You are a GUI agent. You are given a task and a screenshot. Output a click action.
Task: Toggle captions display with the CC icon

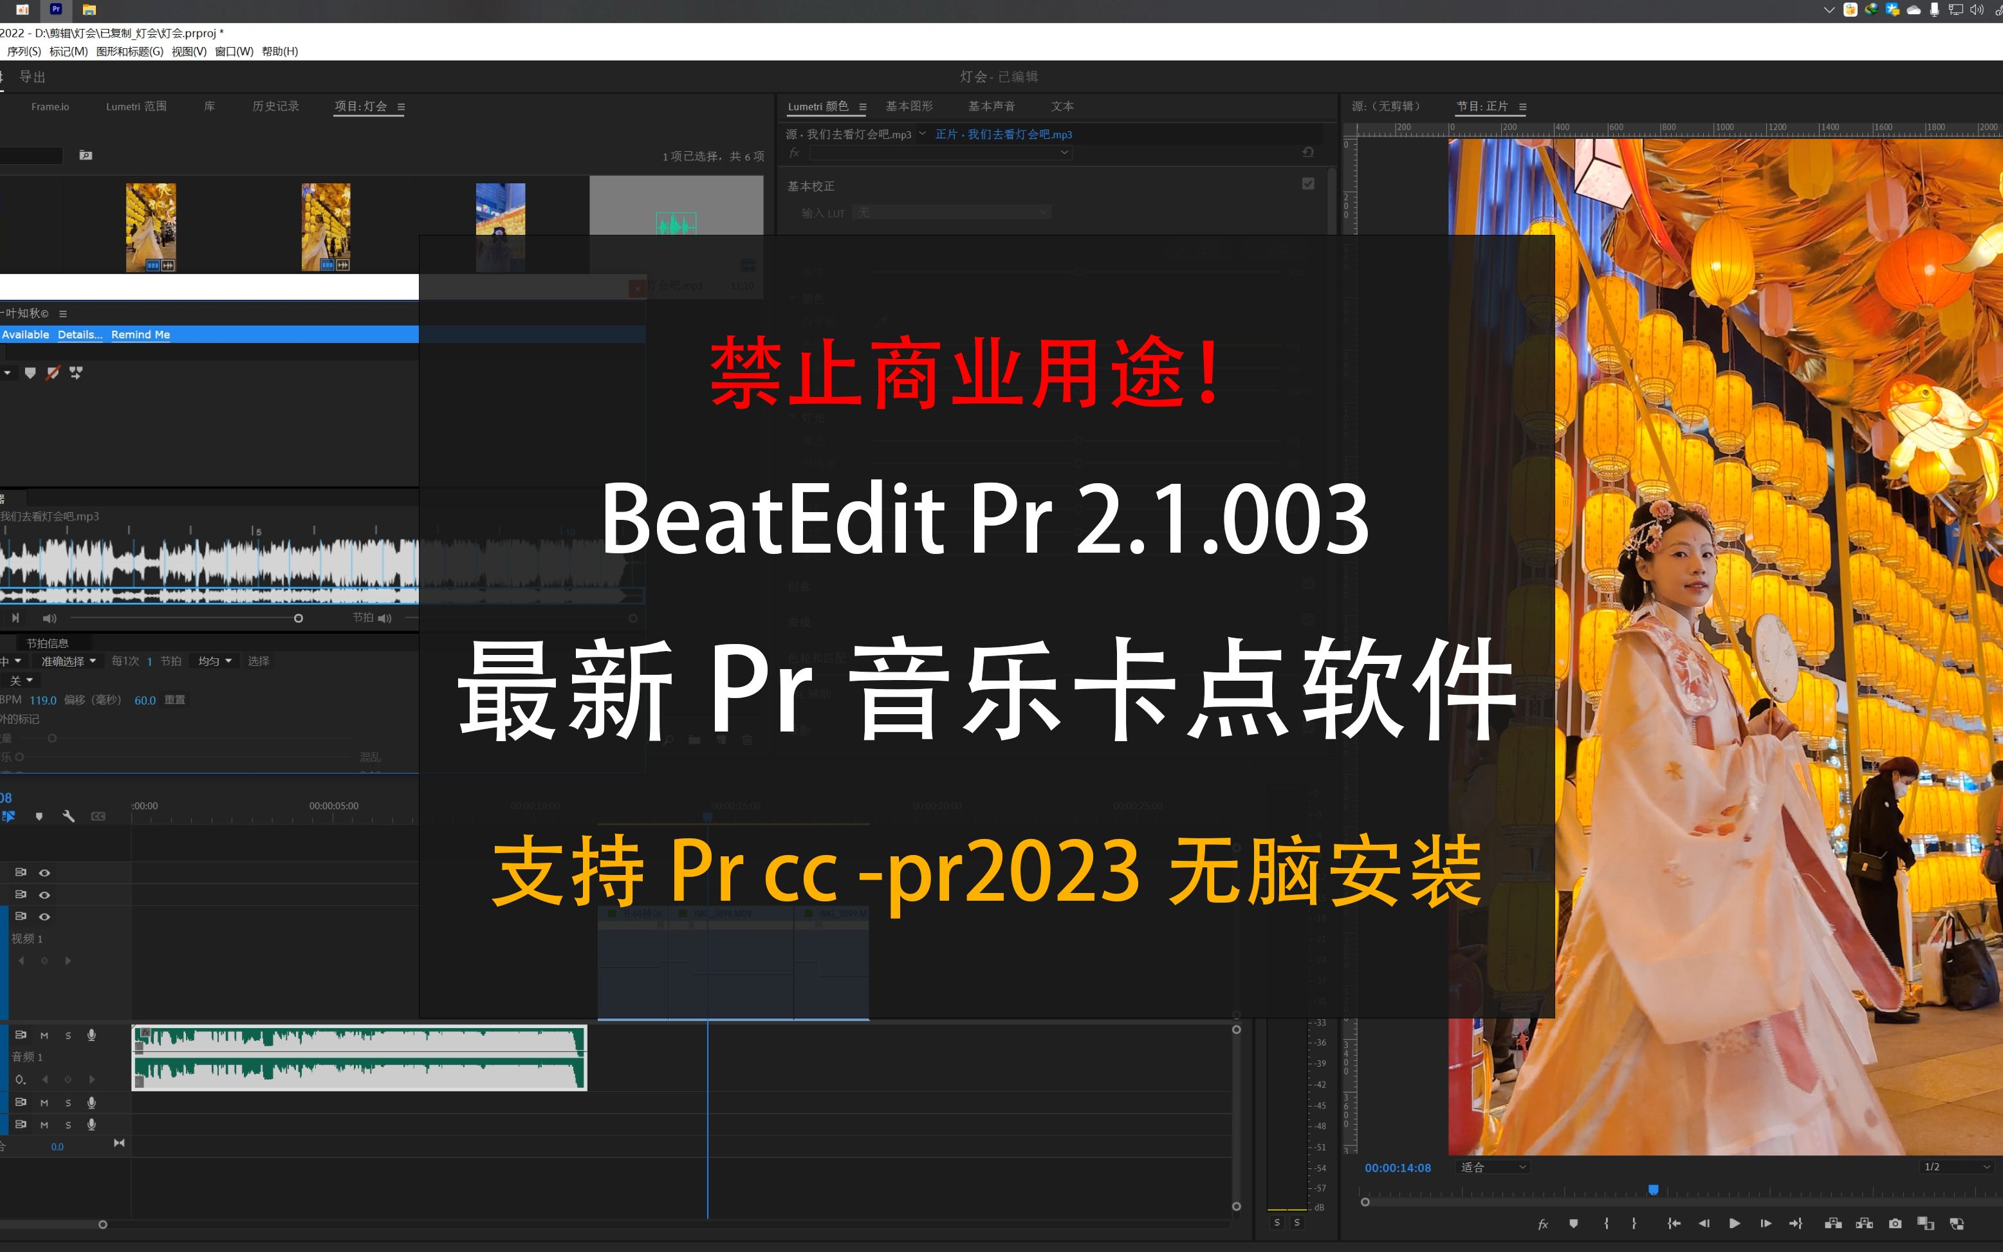98,816
